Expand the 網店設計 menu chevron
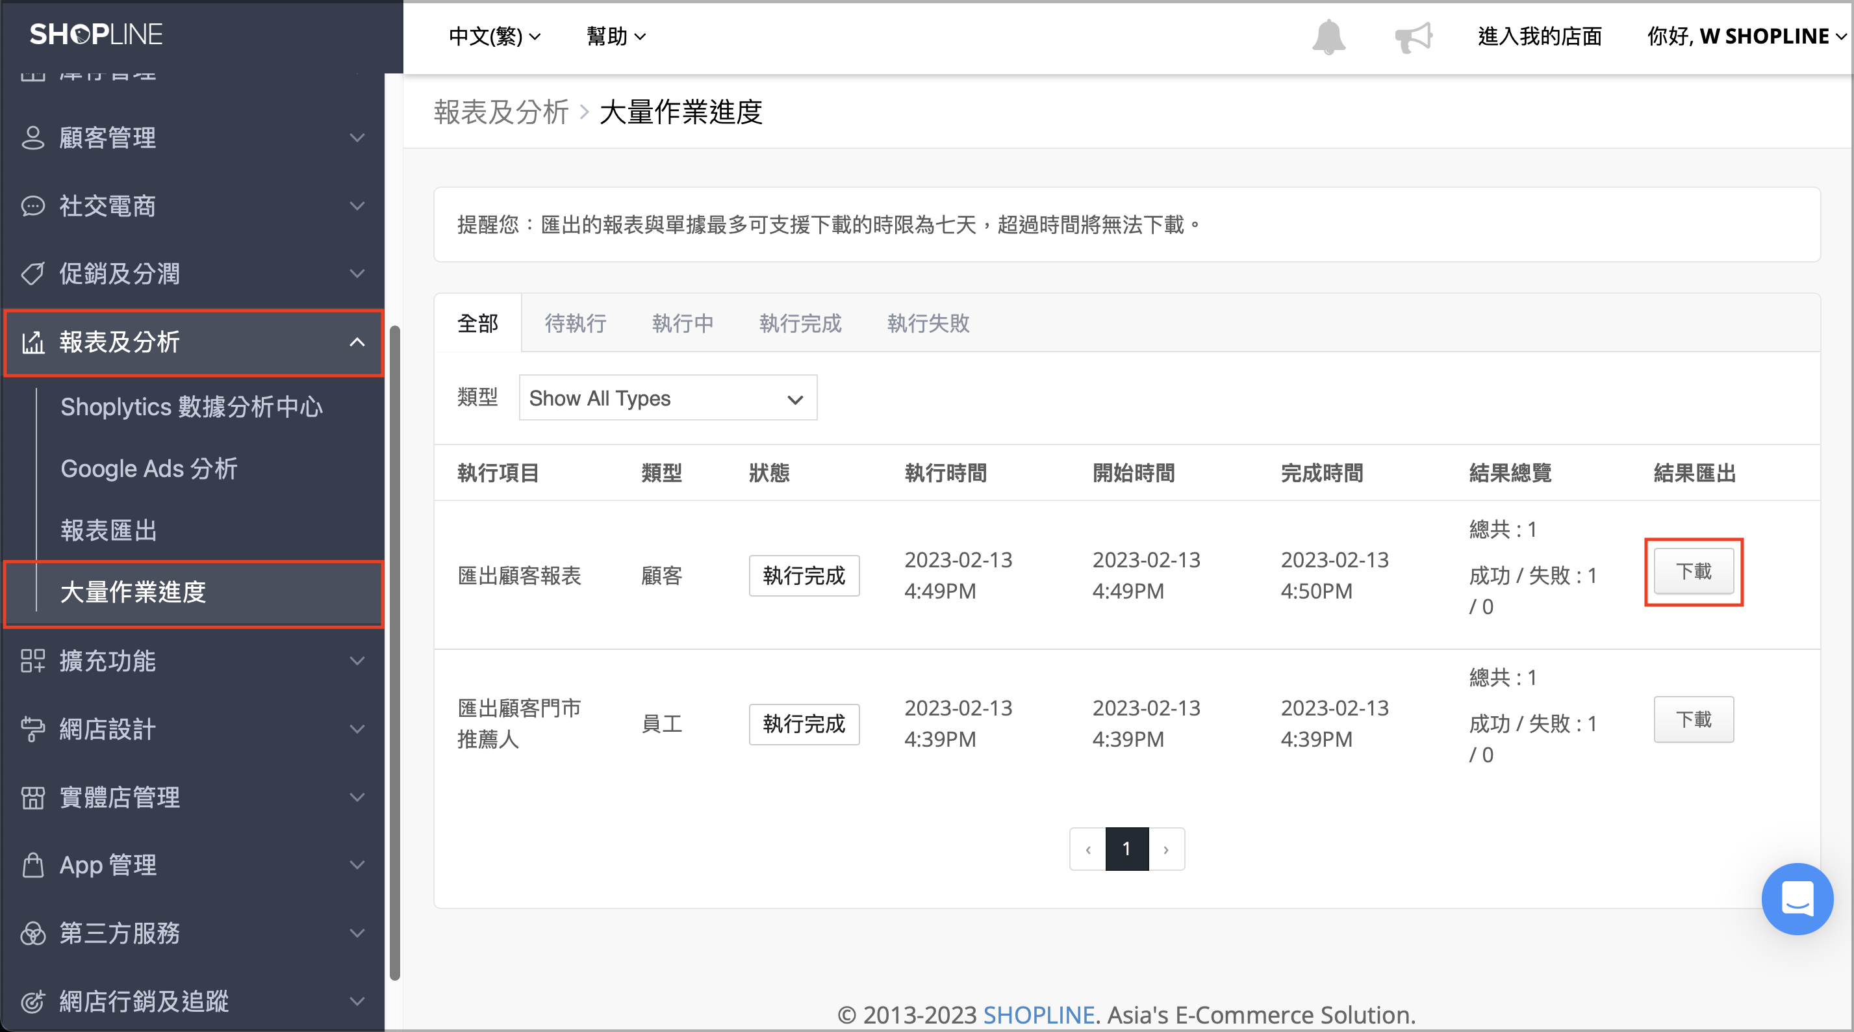 pyautogui.click(x=357, y=729)
